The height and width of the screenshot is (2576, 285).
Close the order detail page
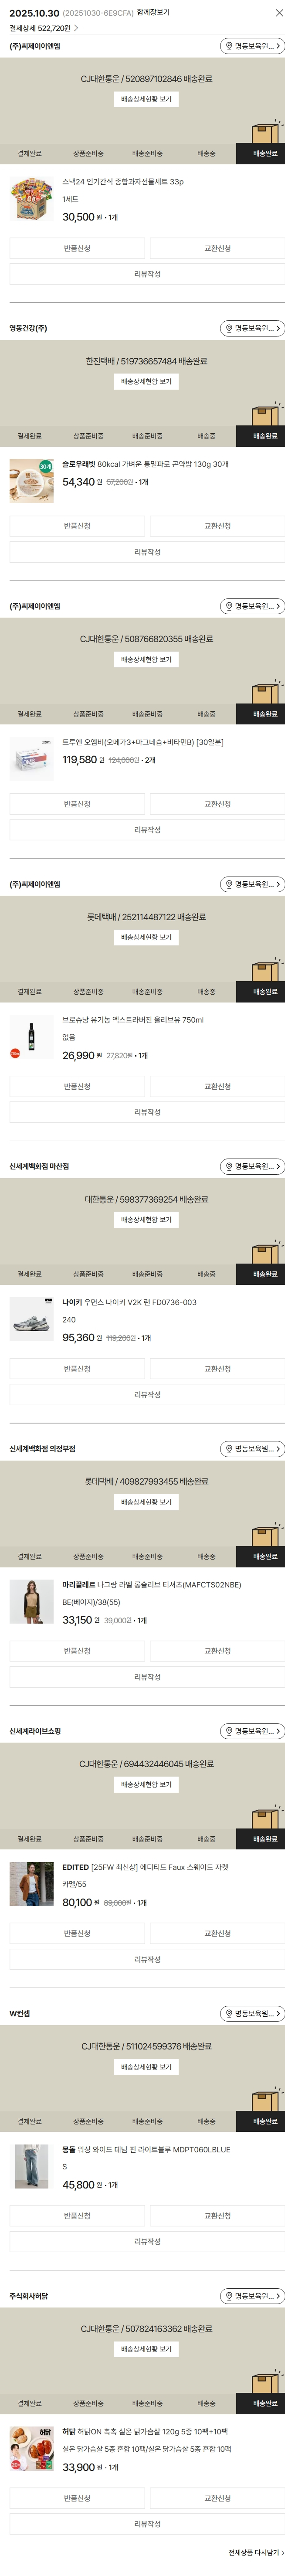(278, 13)
